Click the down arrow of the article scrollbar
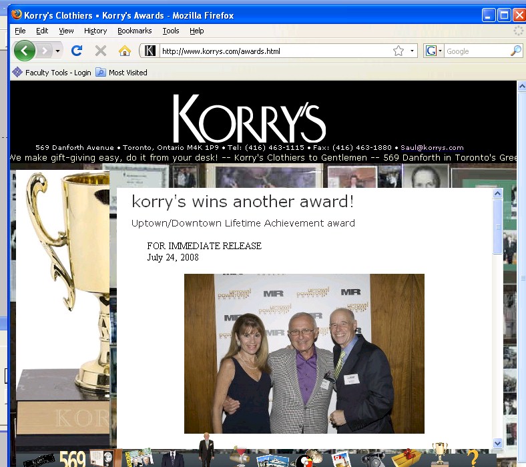 pos(497,443)
